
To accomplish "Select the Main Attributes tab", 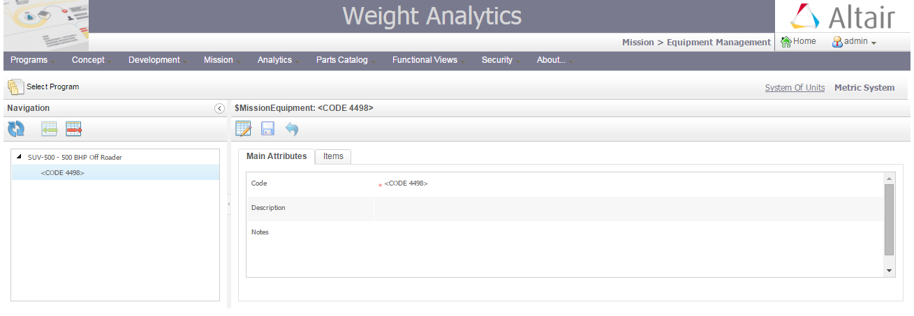I will coord(277,156).
